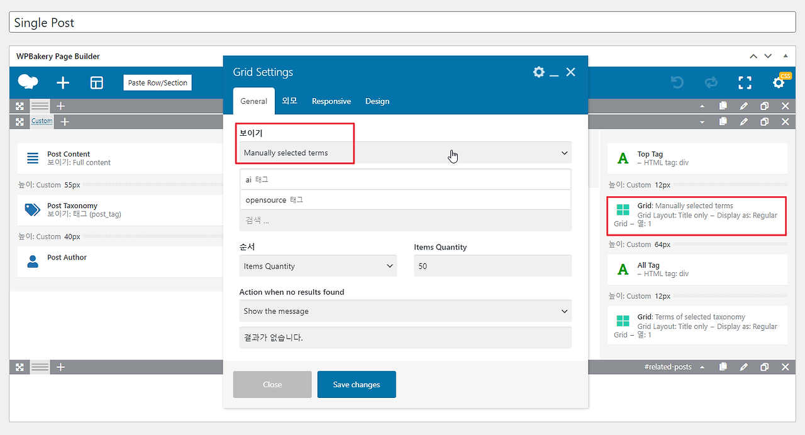Move WPBakery Page Builder panel down
The width and height of the screenshot is (805, 435).
768,56
